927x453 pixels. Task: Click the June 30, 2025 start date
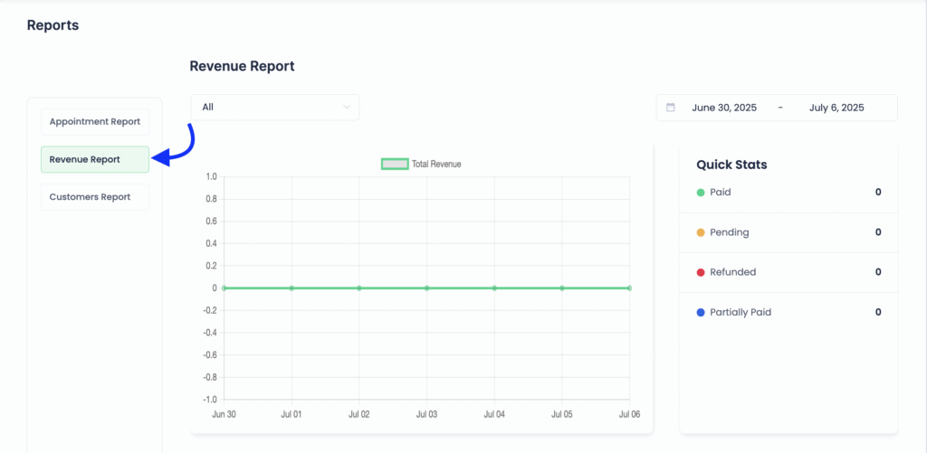(723, 108)
